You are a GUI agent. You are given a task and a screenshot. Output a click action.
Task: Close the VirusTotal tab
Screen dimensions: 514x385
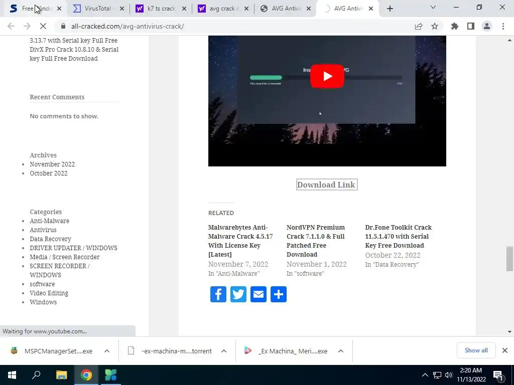(122, 9)
